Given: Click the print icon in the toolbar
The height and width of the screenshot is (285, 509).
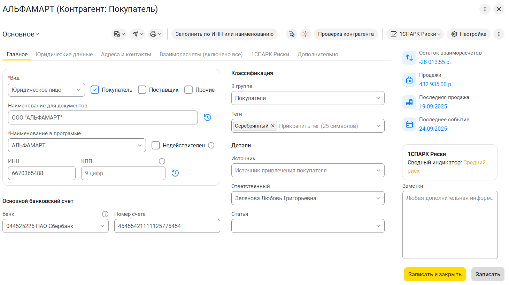Looking at the screenshot, I should tap(153, 34).
